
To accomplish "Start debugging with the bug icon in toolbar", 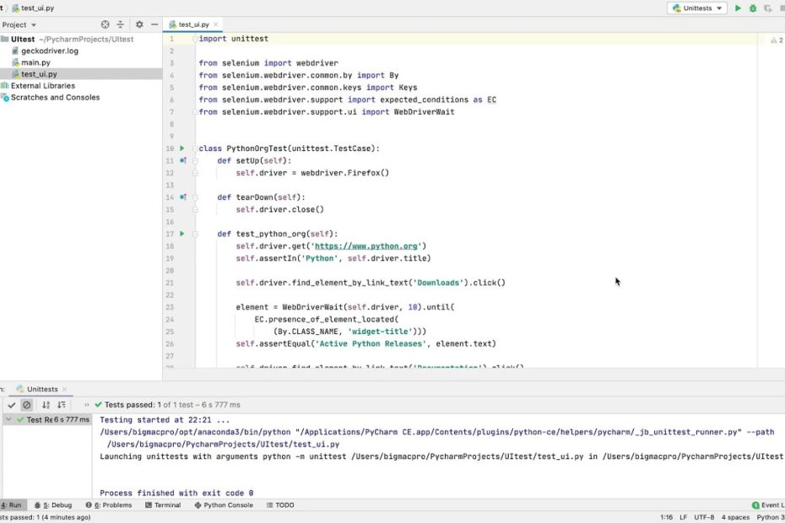I will [x=752, y=8].
